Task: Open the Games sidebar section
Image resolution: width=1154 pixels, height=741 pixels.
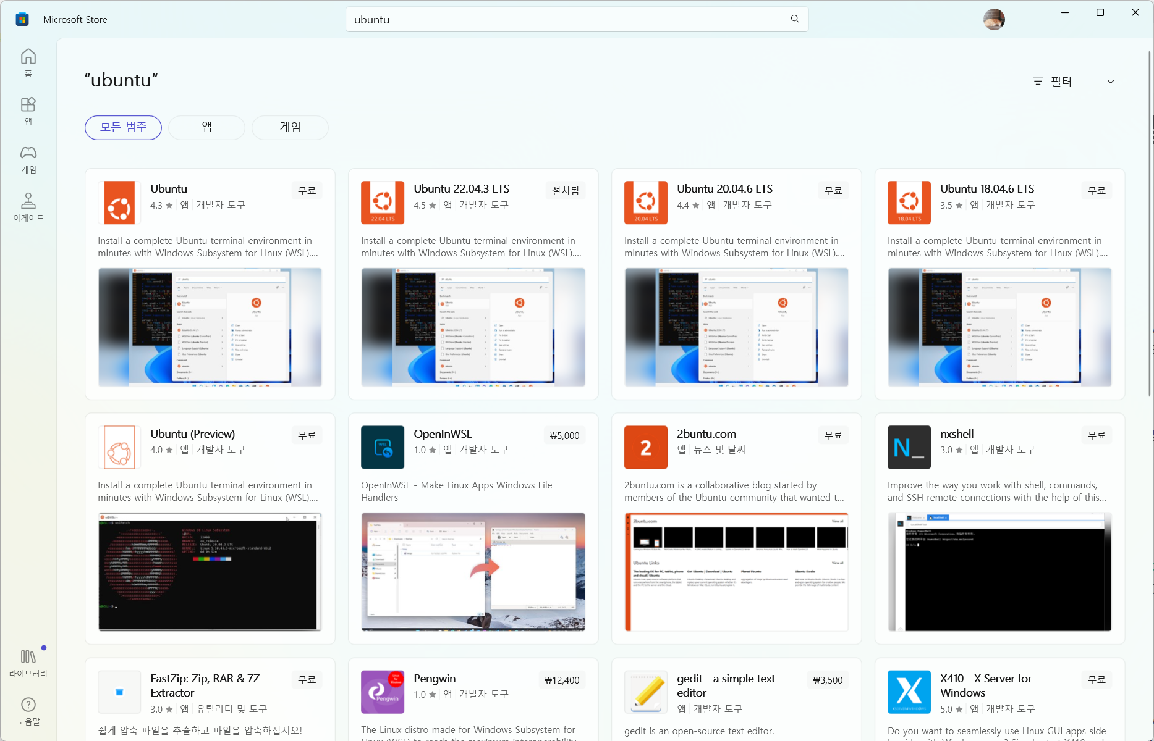Action: click(x=28, y=159)
